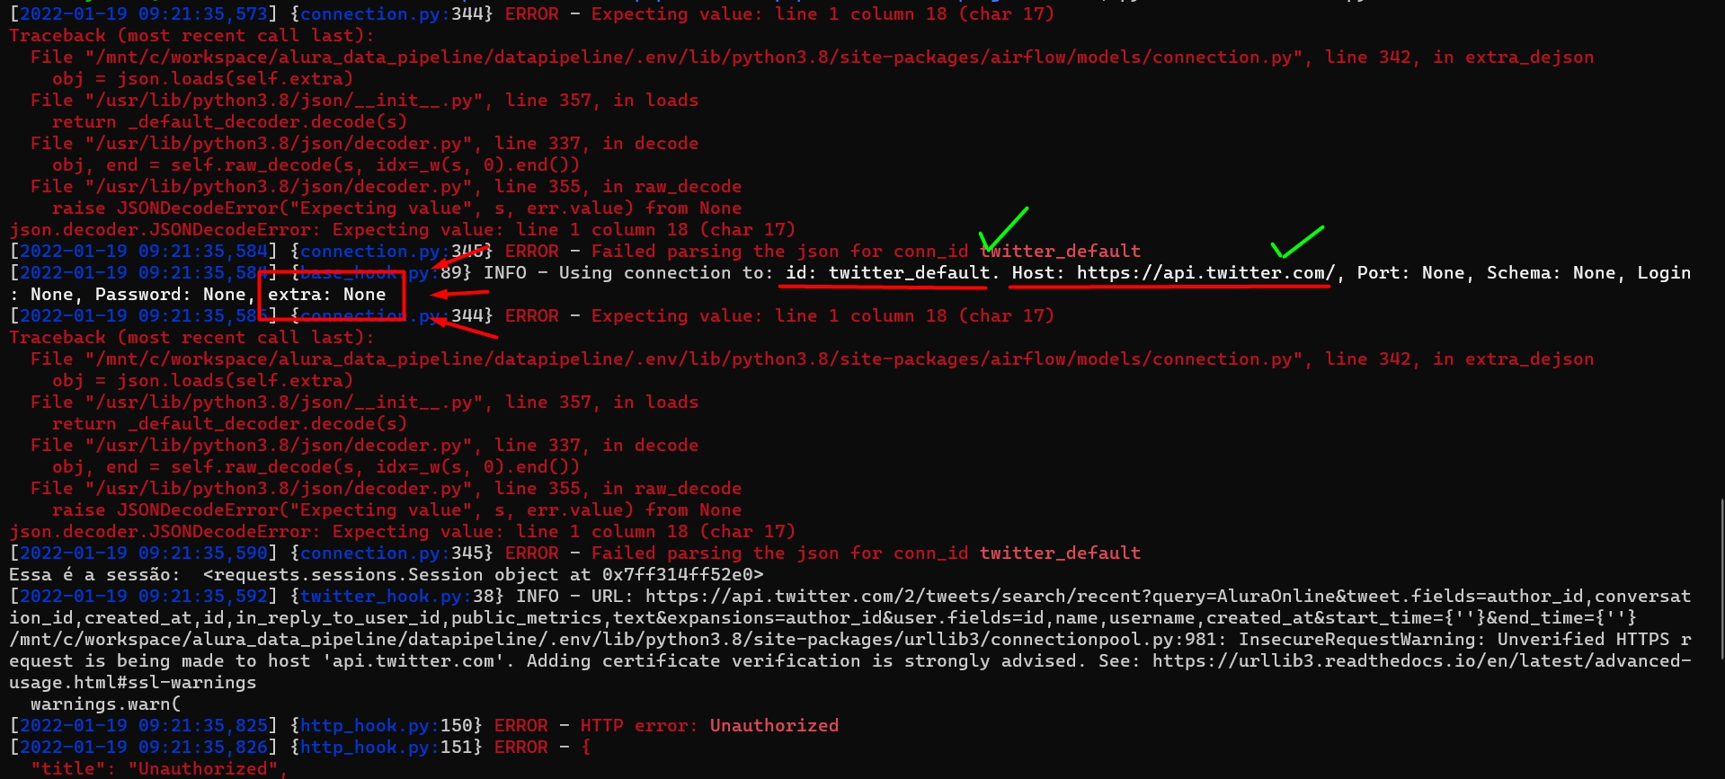Click the "Port: None" entry
1725x779 pixels.
point(1410,272)
